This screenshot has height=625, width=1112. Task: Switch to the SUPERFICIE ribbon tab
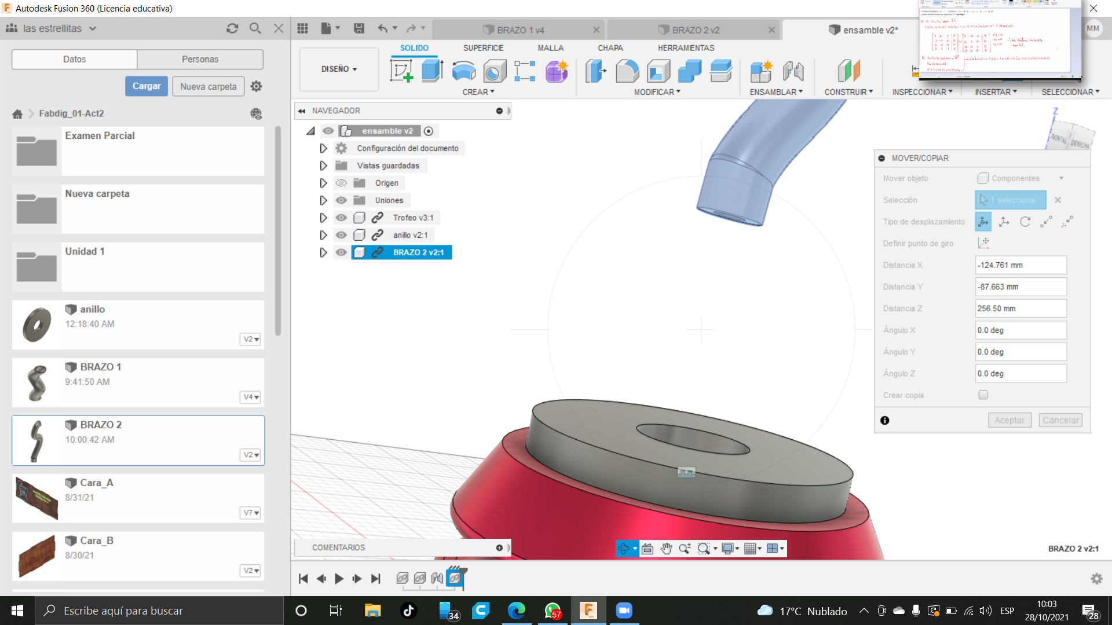(x=483, y=48)
